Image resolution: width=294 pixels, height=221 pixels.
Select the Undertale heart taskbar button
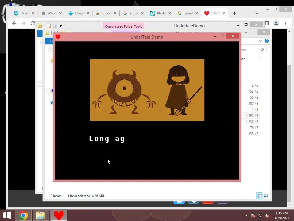click(59, 215)
